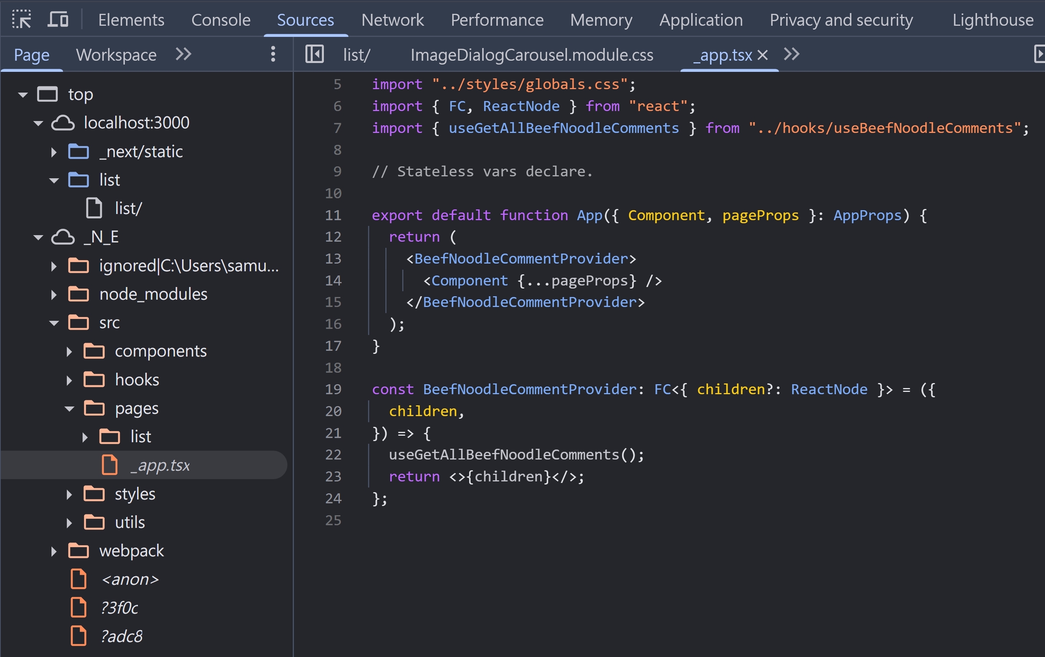Set breakpoint on line number 22
Image resolution: width=1045 pixels, height=657 pixels.
tap(333, 455)
